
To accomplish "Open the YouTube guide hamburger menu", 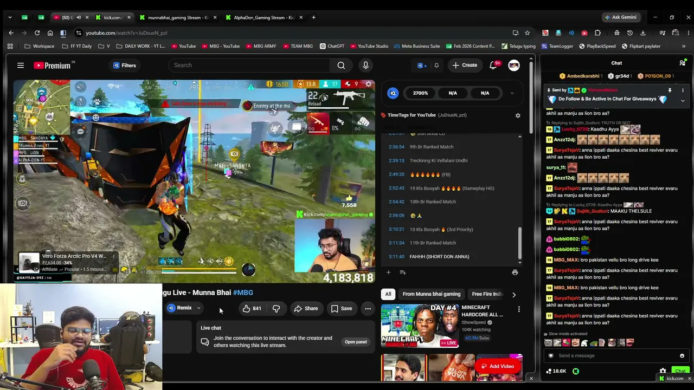I will [21, 66].
